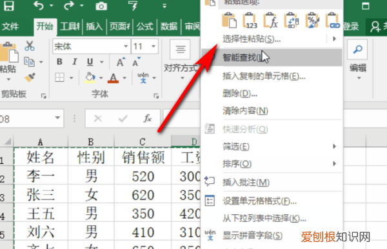
Task: Click the Select All corner triangle
Action: [x=7, y=141]
